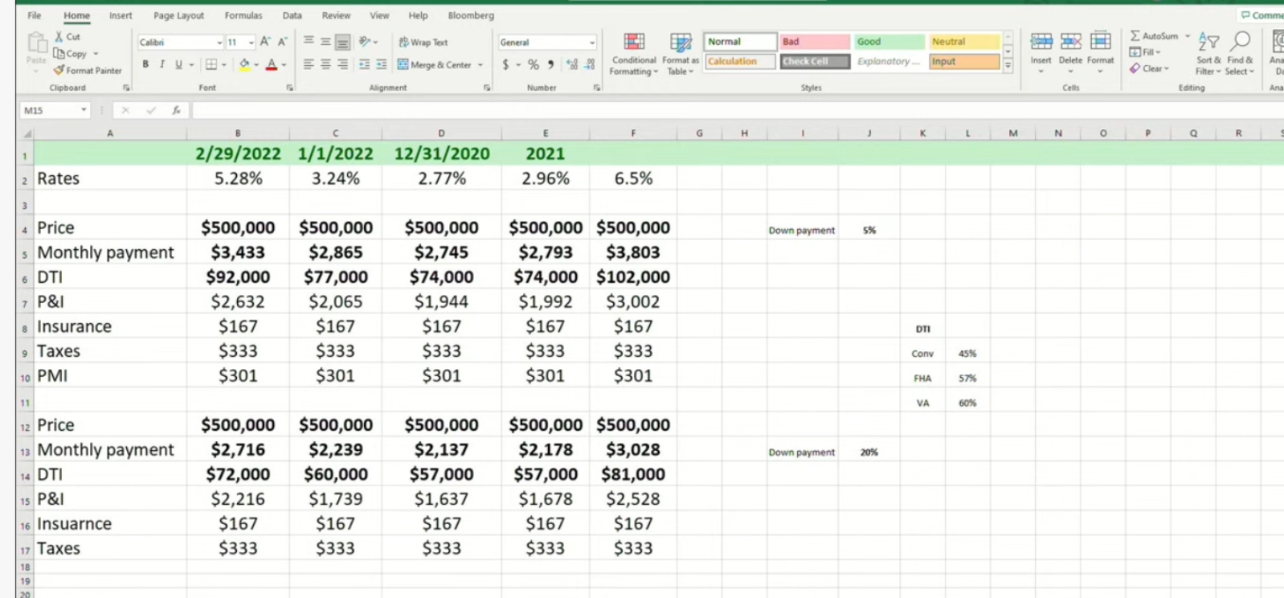Expand the cell styles gallery
The width and height of the screenshot is (1284, 598).
[1008, 66]
